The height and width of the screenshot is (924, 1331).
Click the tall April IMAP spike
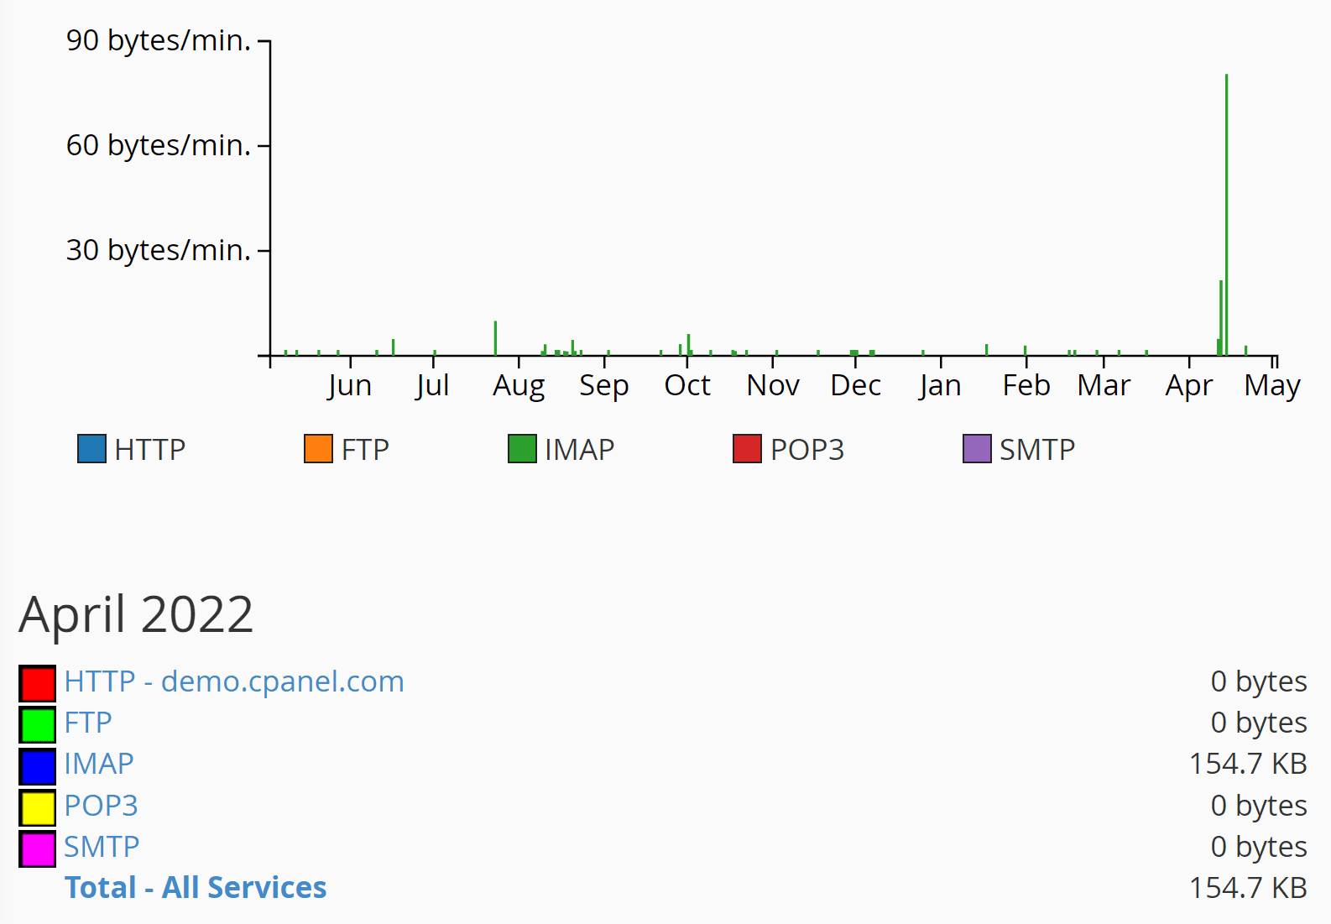(1226, 210)
